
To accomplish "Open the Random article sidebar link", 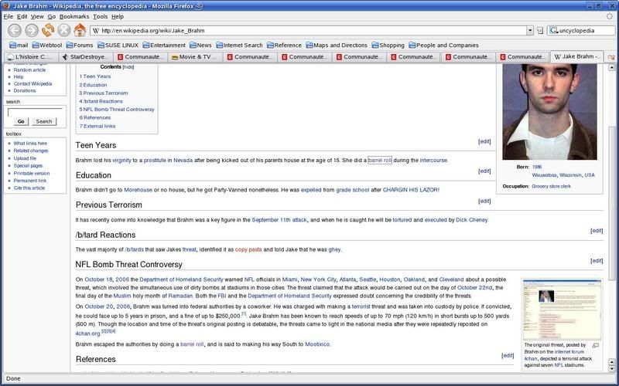I will click(29, 70).
